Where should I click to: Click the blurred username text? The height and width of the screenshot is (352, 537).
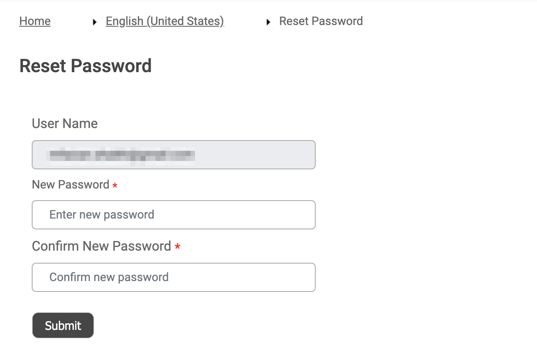[x=122, y=155]
